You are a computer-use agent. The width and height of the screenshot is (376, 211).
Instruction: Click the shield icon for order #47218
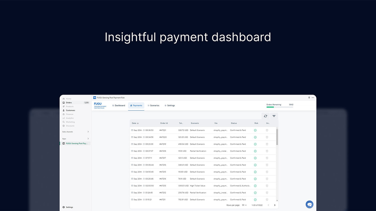tap(267, 151)
